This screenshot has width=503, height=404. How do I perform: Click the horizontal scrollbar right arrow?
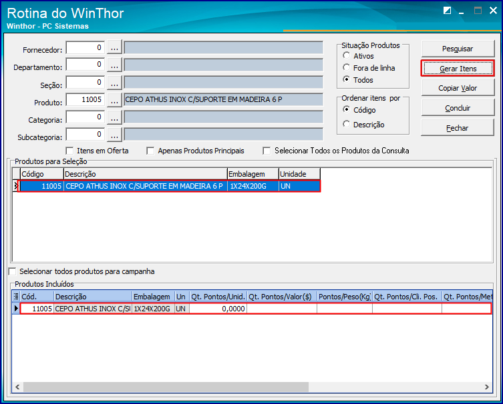487,387
